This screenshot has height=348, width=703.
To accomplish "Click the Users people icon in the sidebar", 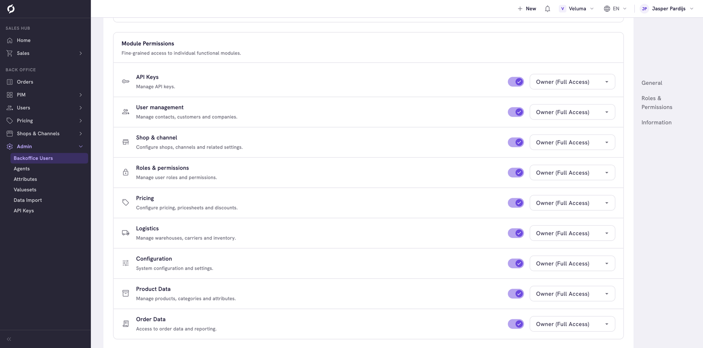I will (x=10, y=108).
